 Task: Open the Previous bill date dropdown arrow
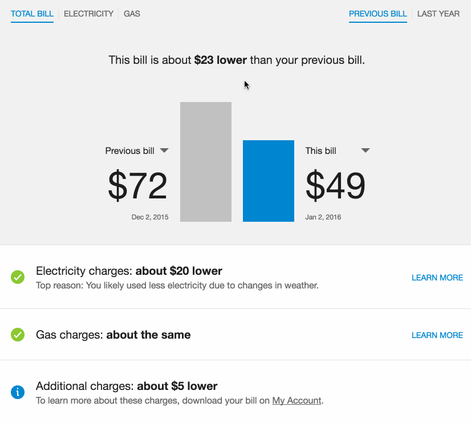tap(164, 151)
